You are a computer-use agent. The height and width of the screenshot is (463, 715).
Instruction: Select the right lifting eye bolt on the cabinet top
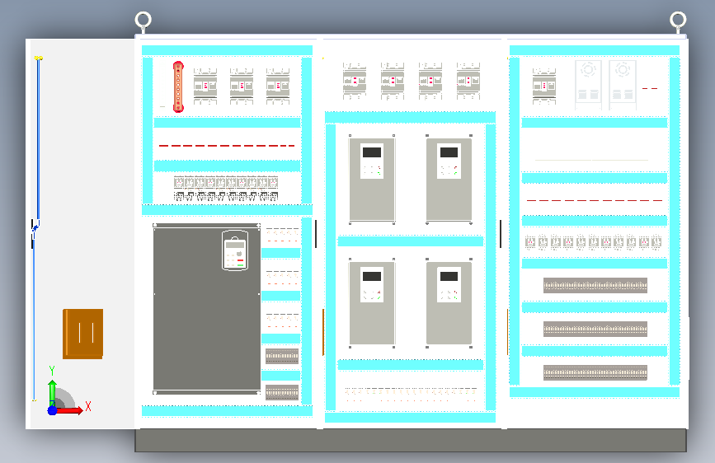click(678, 21)
